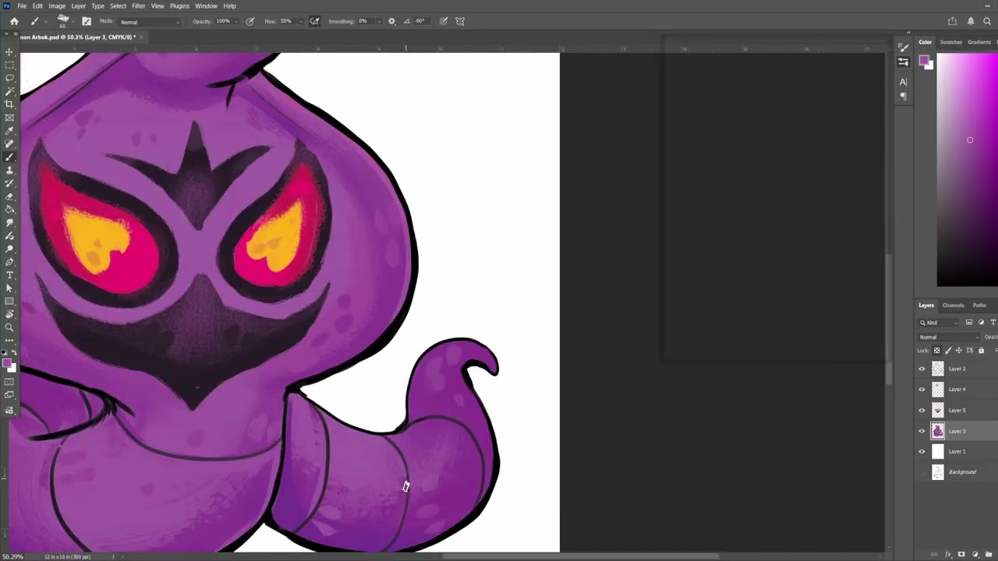The image size is (998, 561).
Task: Open the Flow value dropdown arrow
Action: [300, 21]
